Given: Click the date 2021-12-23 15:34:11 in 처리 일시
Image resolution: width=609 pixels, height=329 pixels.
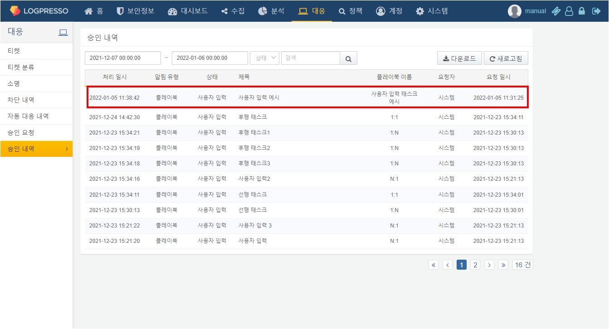Looking at the screenshot, I should coord(115,195).
